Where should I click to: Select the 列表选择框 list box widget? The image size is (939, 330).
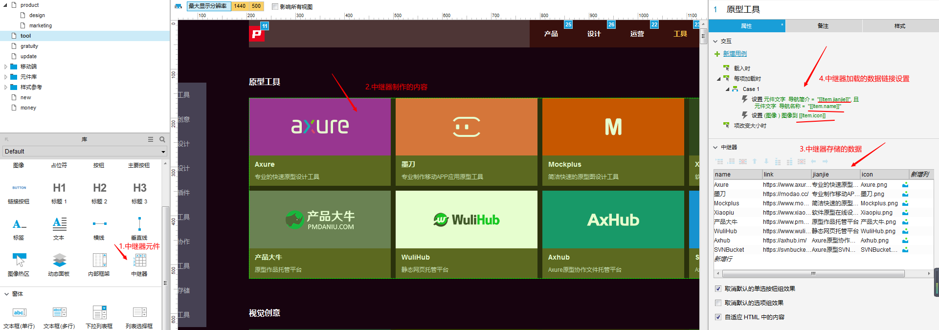139,317
